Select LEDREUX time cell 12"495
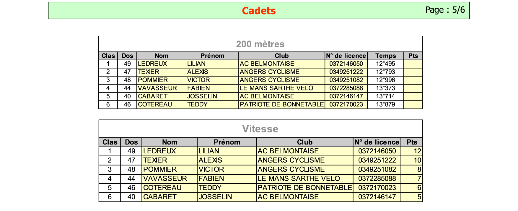518x211 pixels. coord(385,64)
